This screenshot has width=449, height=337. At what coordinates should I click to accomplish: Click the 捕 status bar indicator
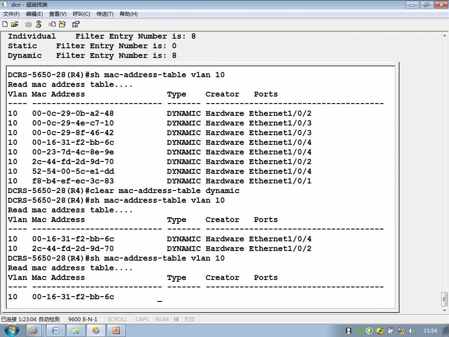[176, 319]
